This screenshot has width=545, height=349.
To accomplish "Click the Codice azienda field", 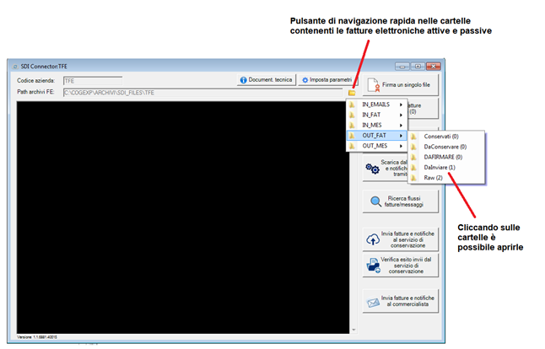I will pos(93,81).
